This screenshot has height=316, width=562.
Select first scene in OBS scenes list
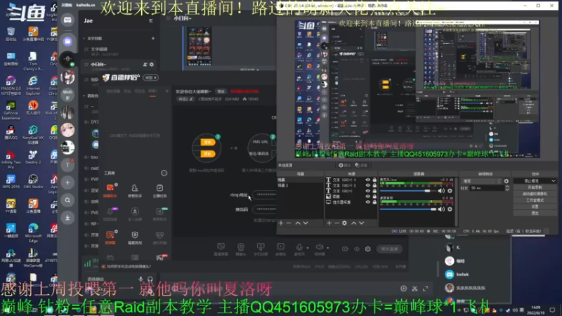point(300,180)
